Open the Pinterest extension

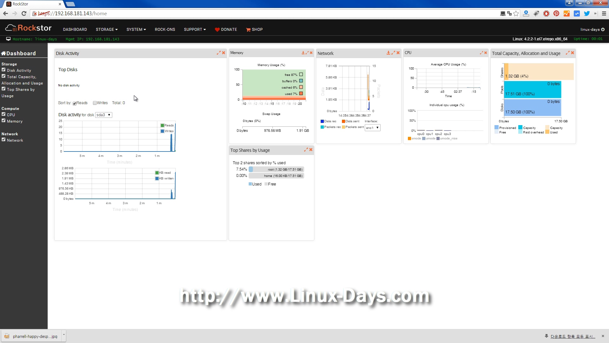pyautogui.click(x=556, y=13)
